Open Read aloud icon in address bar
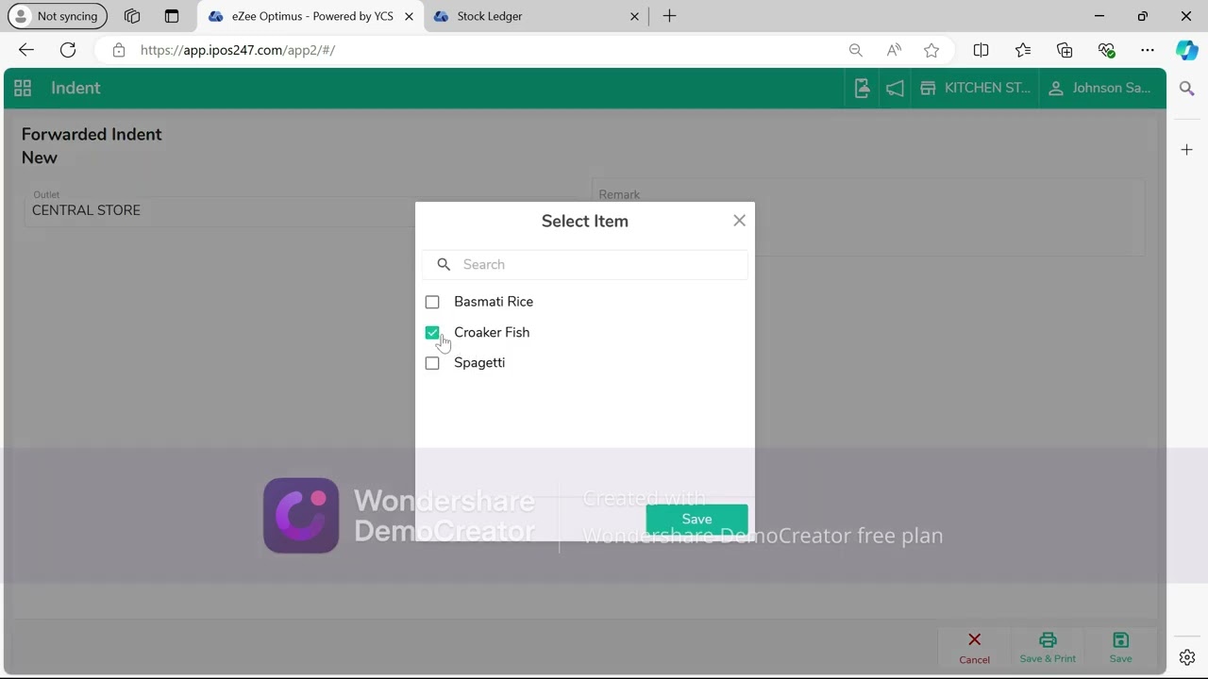This screenshot has width=1208, height=679. click(x=894, y=50)
